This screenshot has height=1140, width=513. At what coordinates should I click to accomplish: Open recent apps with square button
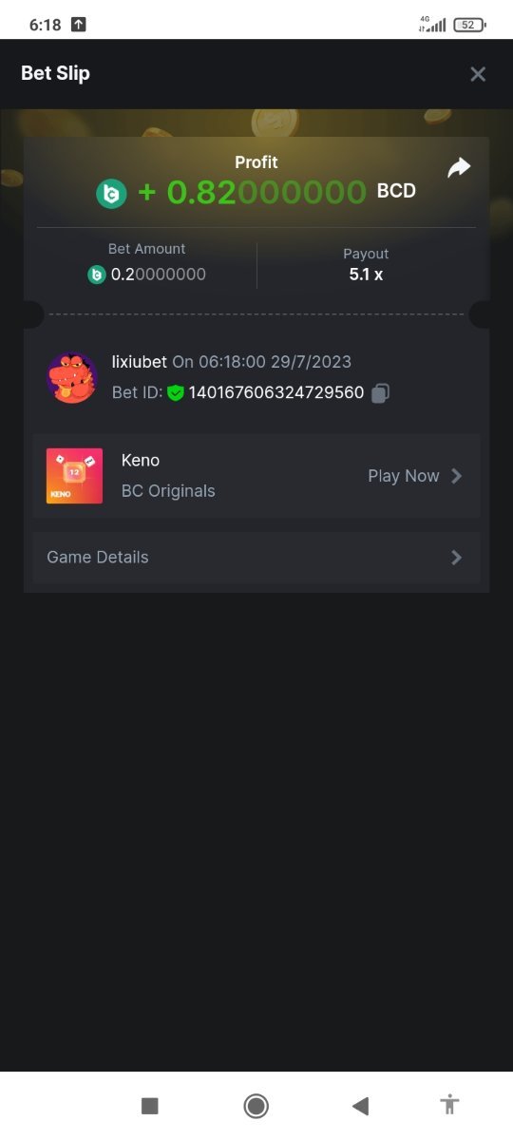point(149,1106)
